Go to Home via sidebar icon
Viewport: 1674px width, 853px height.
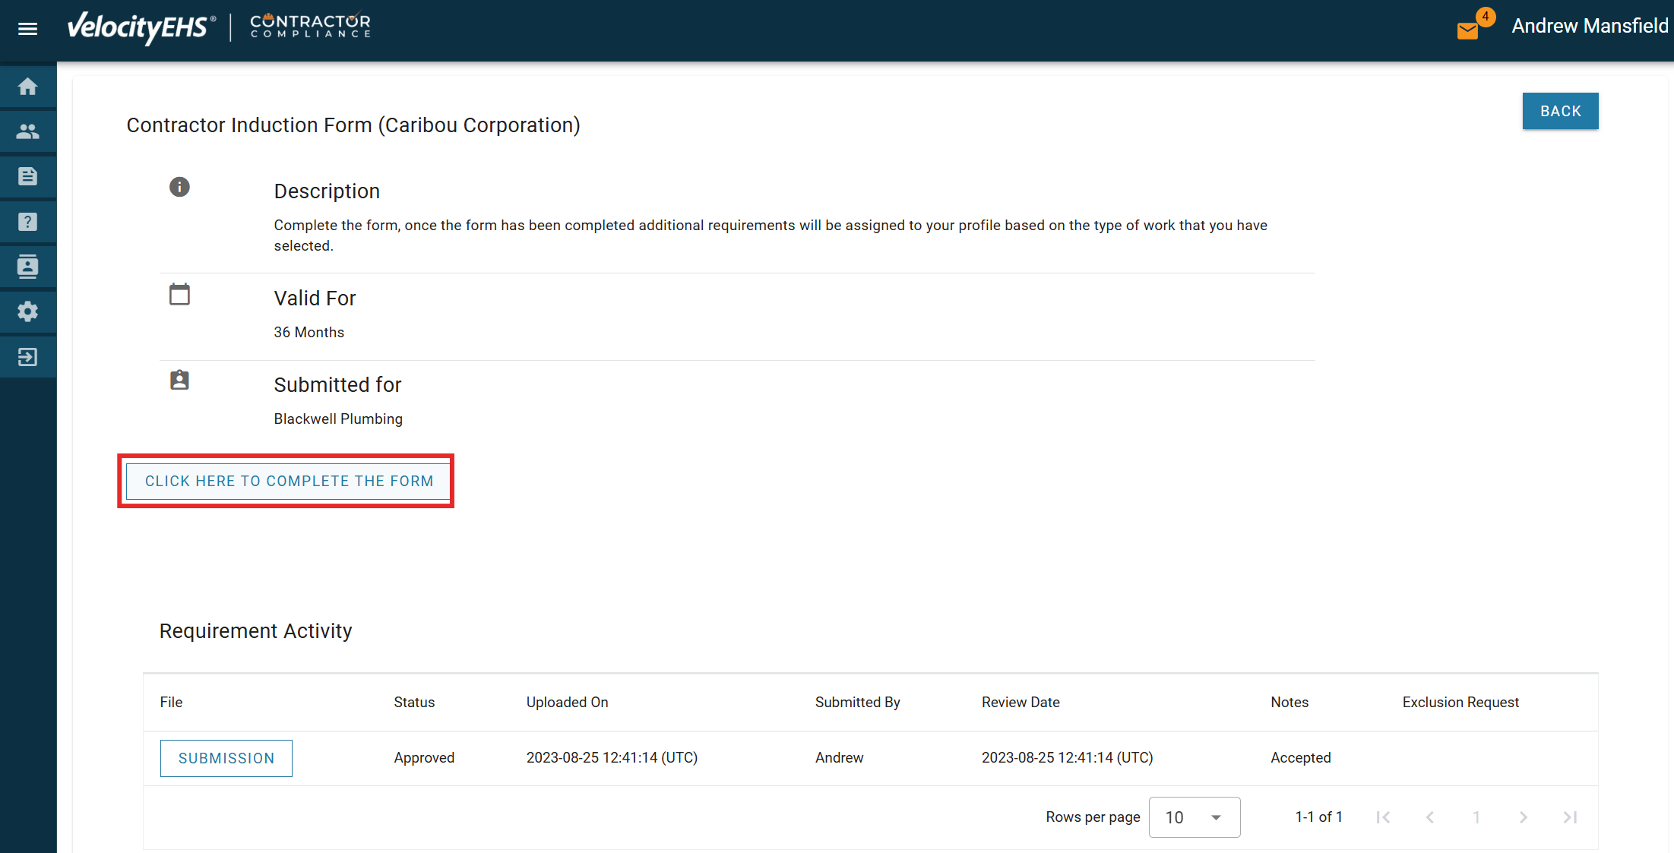[x=27, y=87]
